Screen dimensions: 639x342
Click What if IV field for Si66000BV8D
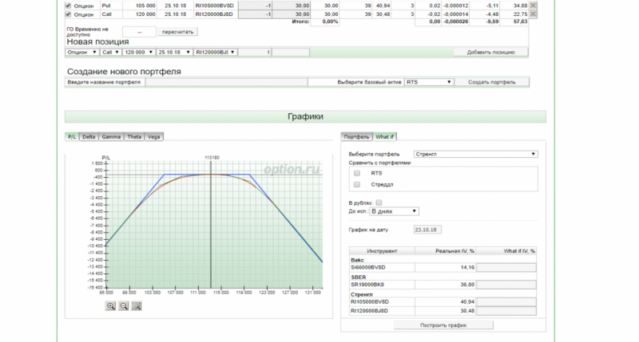[x=506, y=268]
